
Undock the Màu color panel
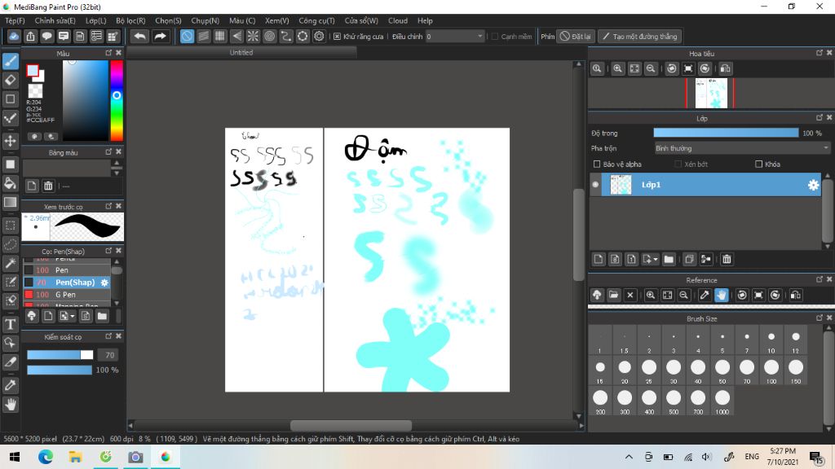coord(108,53)
